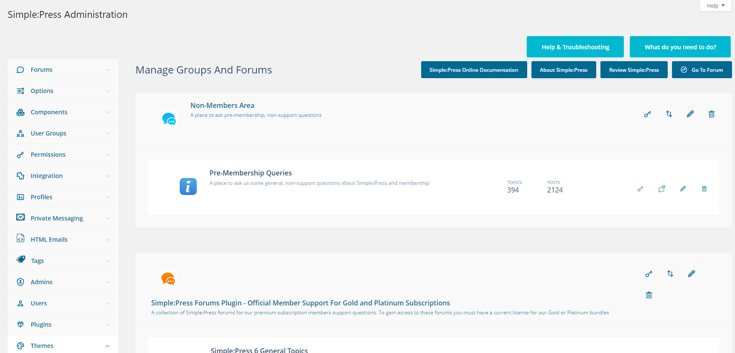This screenshot has width=735, height=353.
Task: Expand the HTML Emails menu chevron
Action: [x=107, y=240]
